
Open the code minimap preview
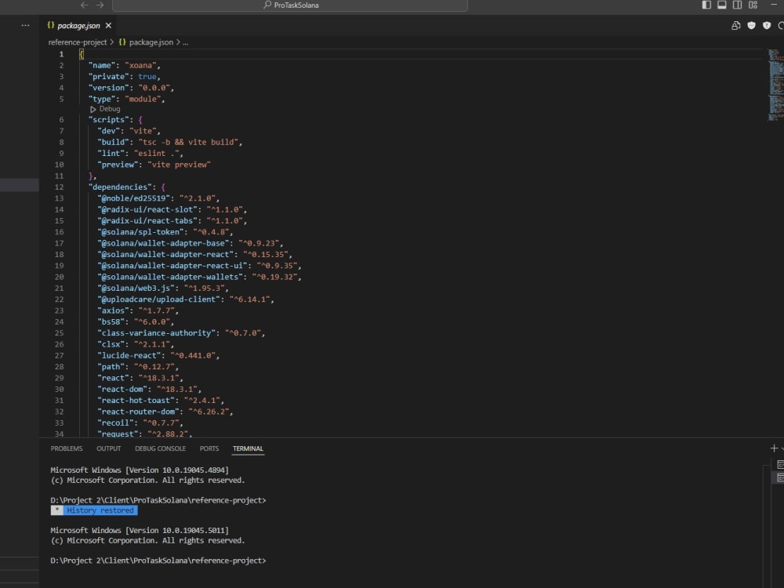point(776,85)
